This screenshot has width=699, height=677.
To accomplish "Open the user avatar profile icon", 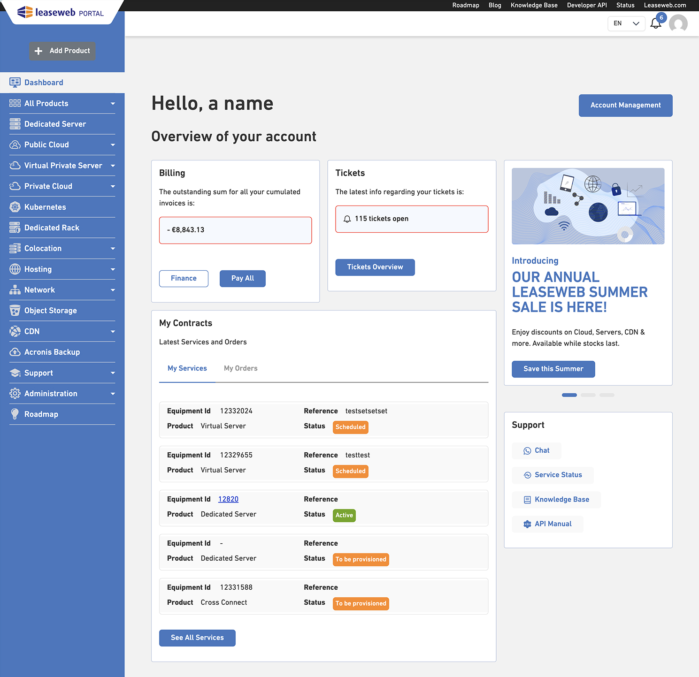I will tap(678, 23).
